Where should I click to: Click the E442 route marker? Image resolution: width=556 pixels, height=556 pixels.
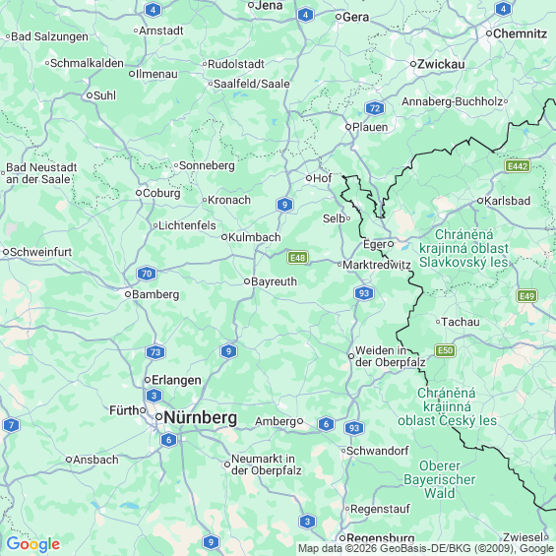tap(518, 166)
